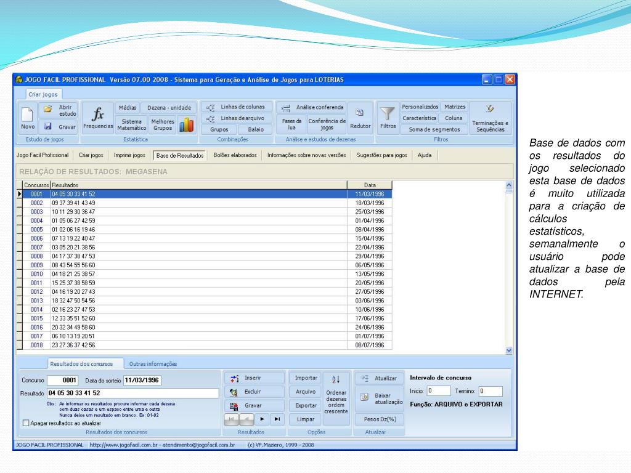Save the study with the ribbon Gravar floppy
Screen dimensions: 631x473
pos(59,126)
